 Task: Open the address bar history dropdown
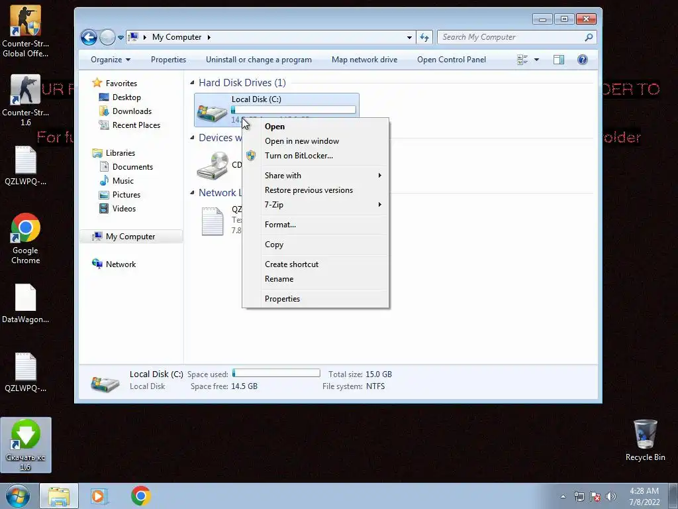click(x=409, y=37)
